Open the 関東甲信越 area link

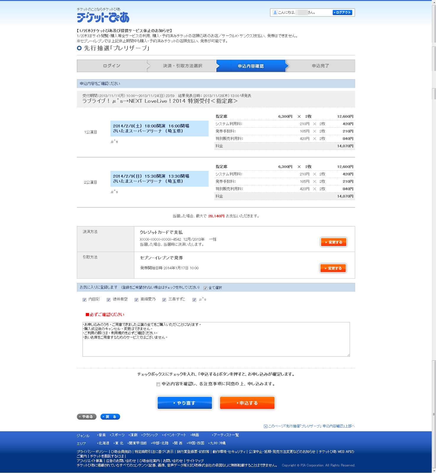click(x=137, y=443)
